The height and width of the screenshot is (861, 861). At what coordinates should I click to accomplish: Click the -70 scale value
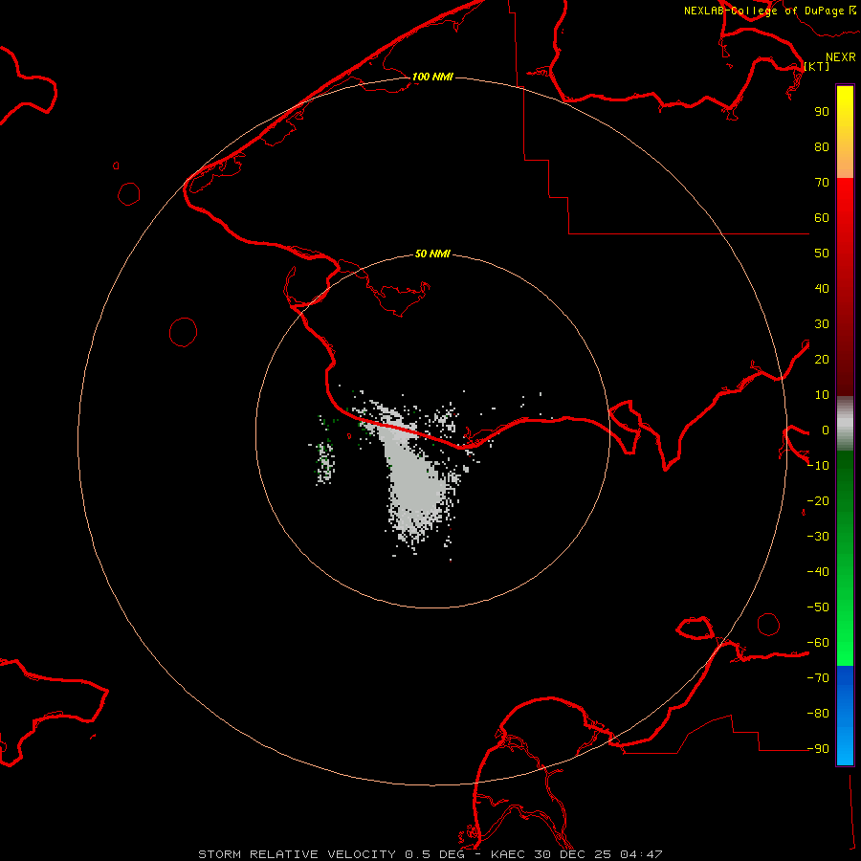tap(818, 678)
